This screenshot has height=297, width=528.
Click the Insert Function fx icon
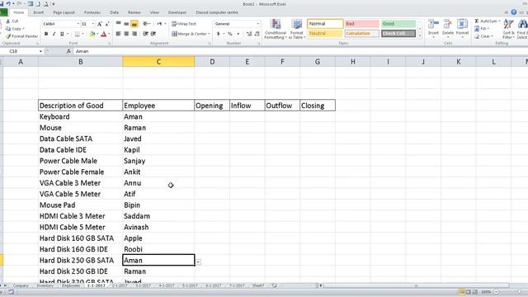coord(68,51)
